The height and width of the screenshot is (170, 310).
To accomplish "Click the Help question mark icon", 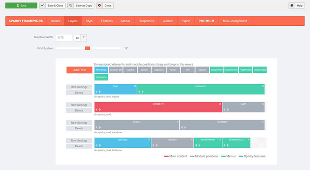I will tap(292, 5).
